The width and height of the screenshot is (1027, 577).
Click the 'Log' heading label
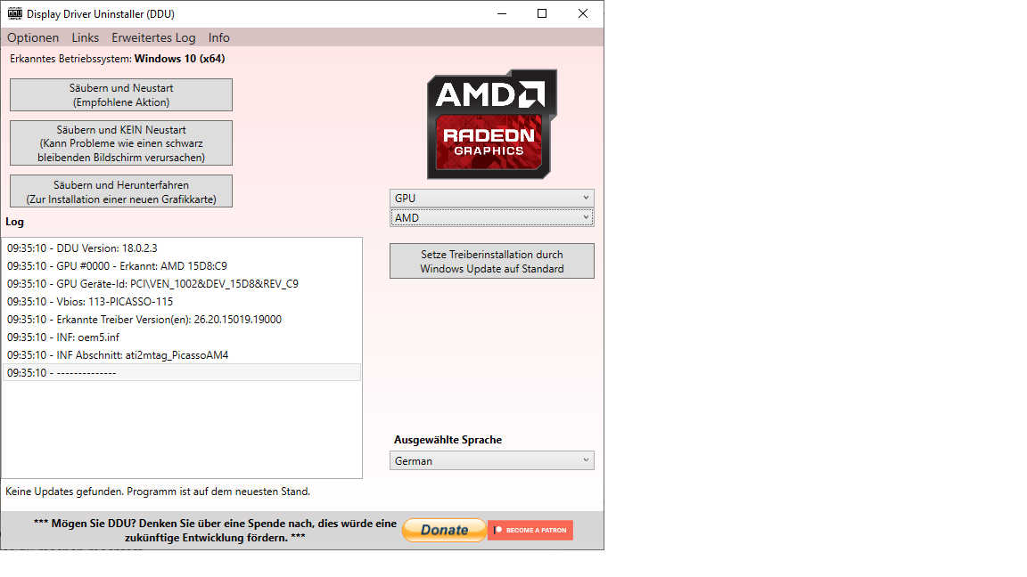[x=14, y=222]
